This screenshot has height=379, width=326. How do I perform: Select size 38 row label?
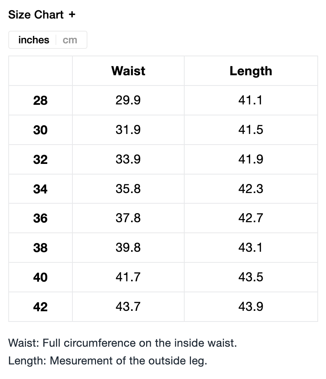click(x=40, y=248)
